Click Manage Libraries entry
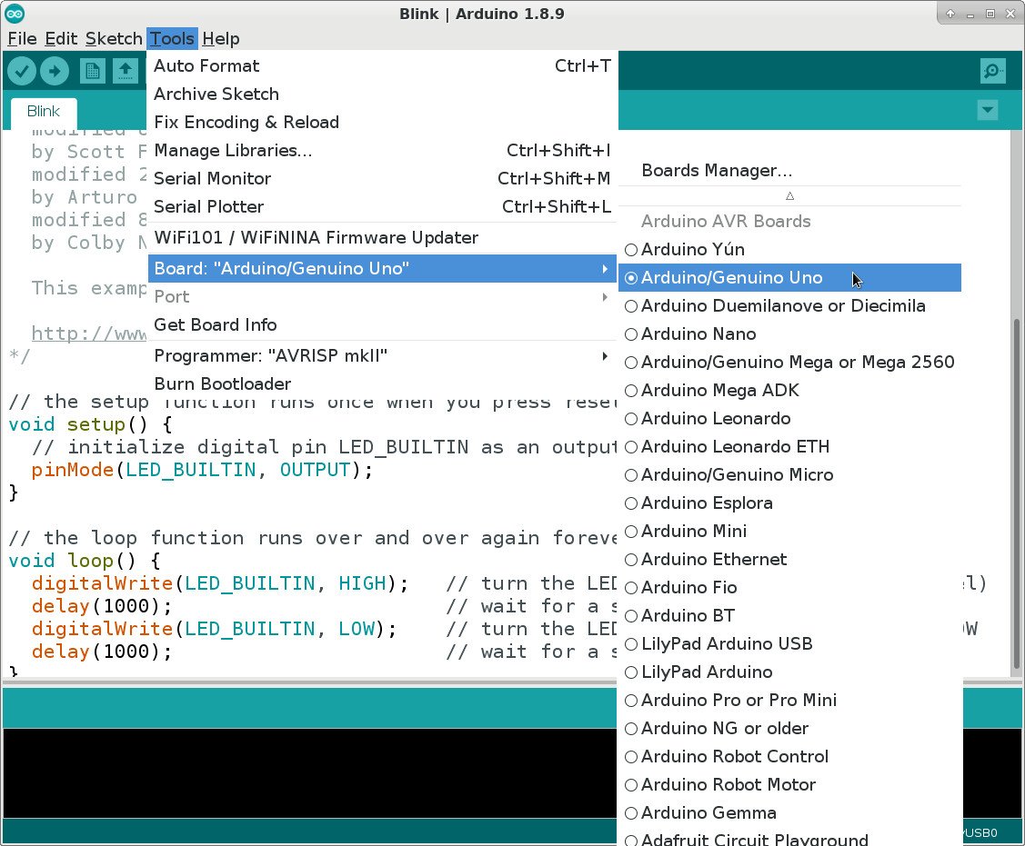The height and width of the screenshot is (846, 1025). coord(382,150)
